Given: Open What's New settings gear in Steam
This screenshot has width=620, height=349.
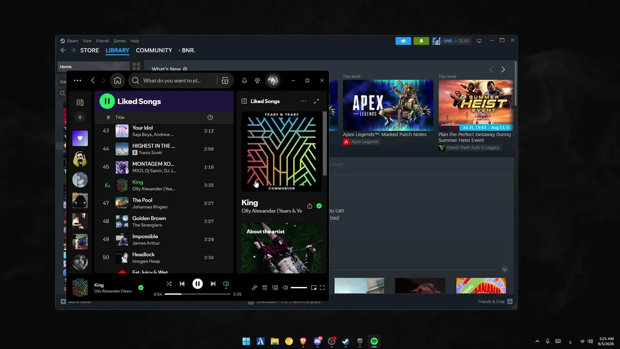Looking at the screenshot, I should [x=185, y=69].
